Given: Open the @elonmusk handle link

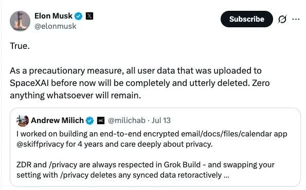Looking at the screenshot, I should (x=55, y=26).
